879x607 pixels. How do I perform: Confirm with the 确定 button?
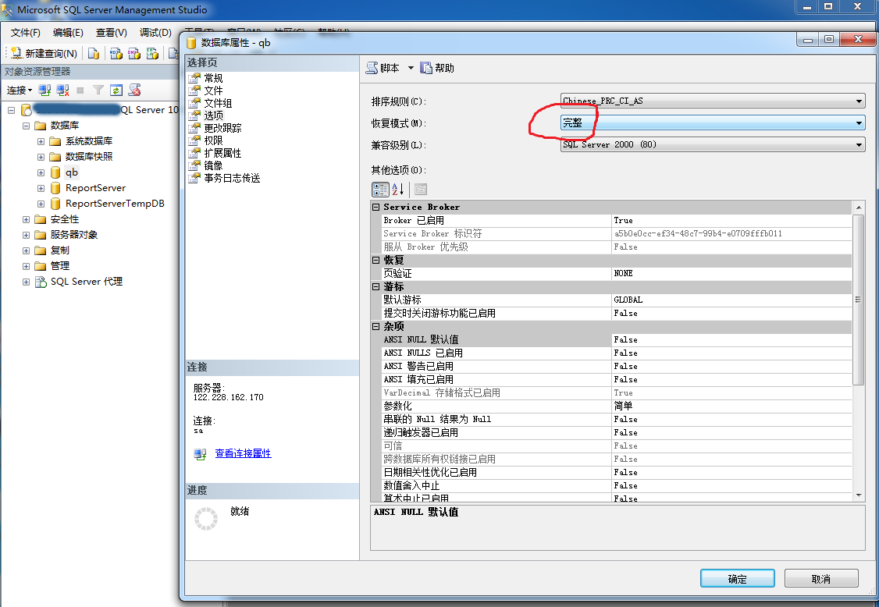pyautogui.click(x=737, y=578)
